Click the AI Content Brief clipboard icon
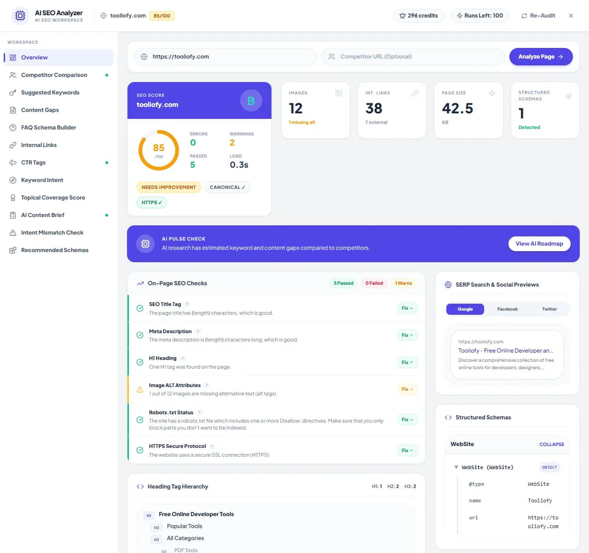Image resolution: width=589 pixels, height=553 pixels. tap(13, 215)
